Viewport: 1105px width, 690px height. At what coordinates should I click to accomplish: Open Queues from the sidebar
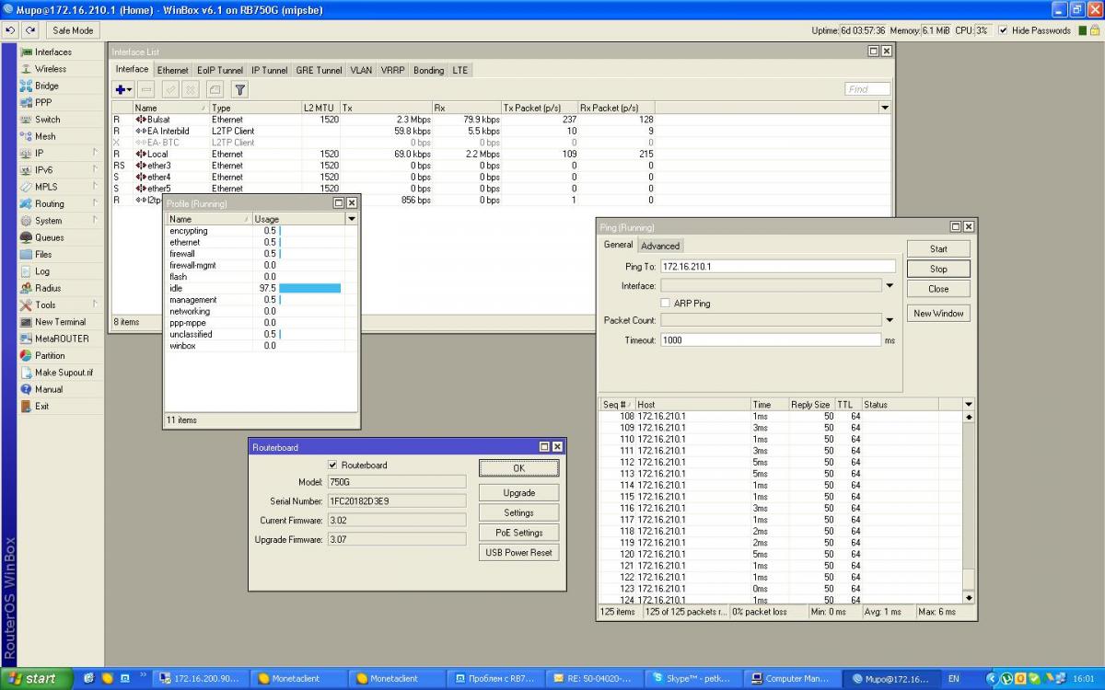click(49, 237)
